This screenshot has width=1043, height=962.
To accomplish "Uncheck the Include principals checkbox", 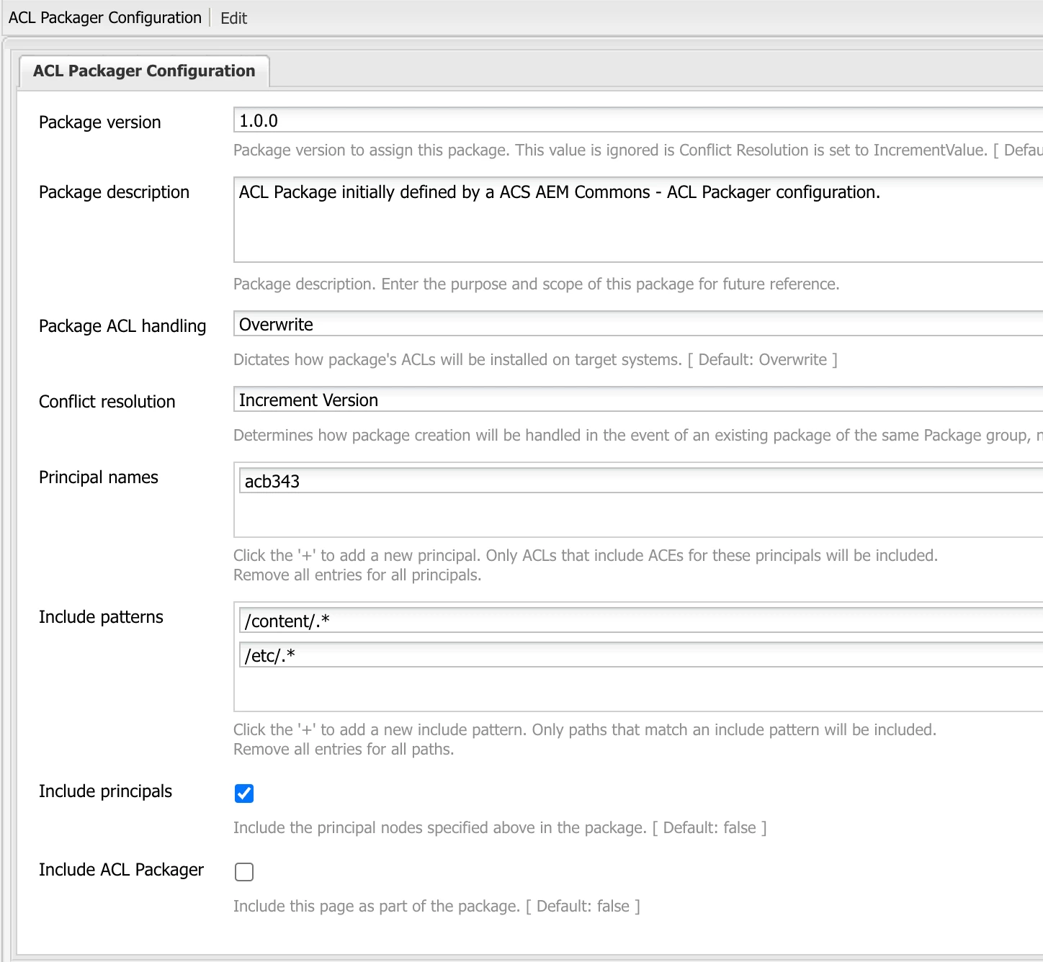I will (x=244, y=794).
